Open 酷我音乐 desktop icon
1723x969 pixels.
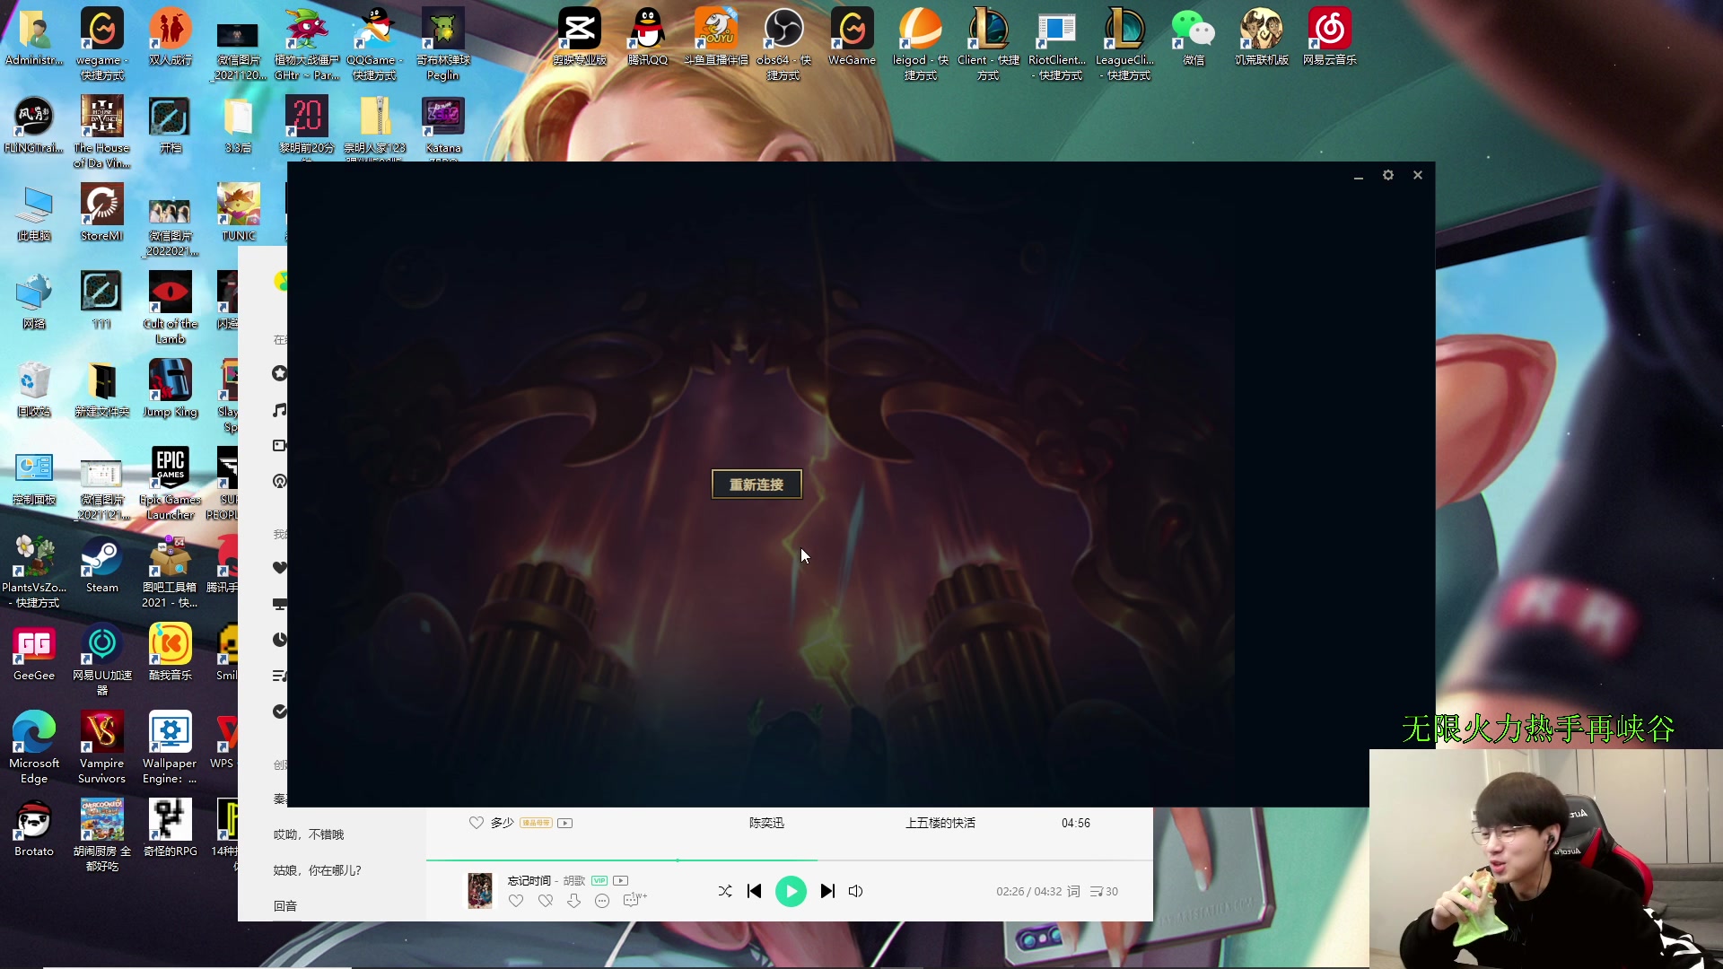tap(171, 652)
